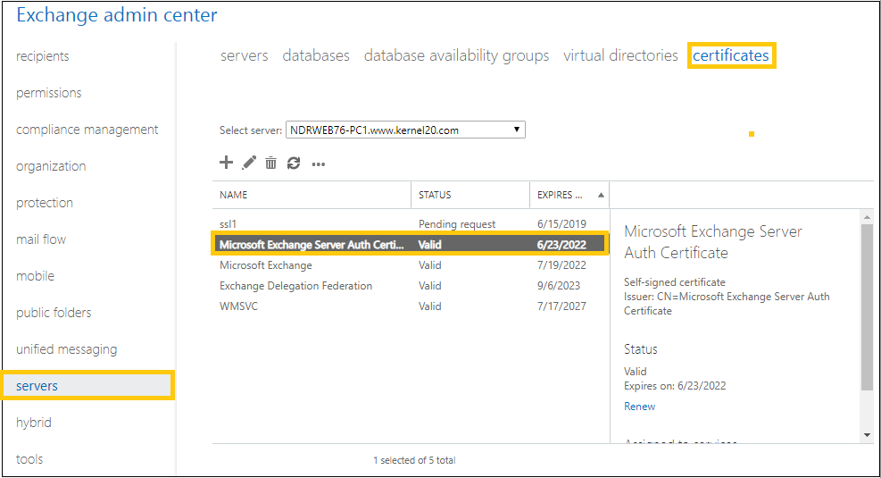Click the details pane scrollbar thumb
Image resolution: width=881 pixels, height=478 pixels.
867,307
